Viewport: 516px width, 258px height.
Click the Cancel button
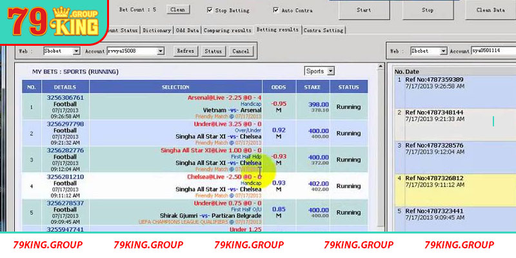241,51
